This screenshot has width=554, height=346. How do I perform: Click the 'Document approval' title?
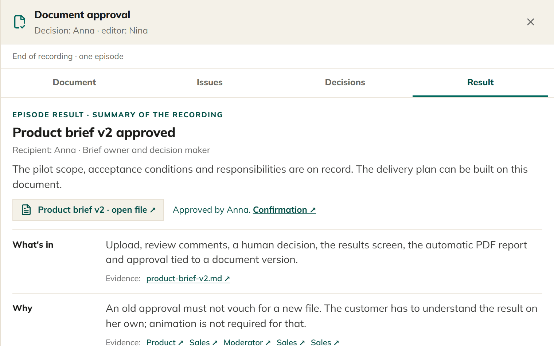pyautogui.click(x=82, y=15)
